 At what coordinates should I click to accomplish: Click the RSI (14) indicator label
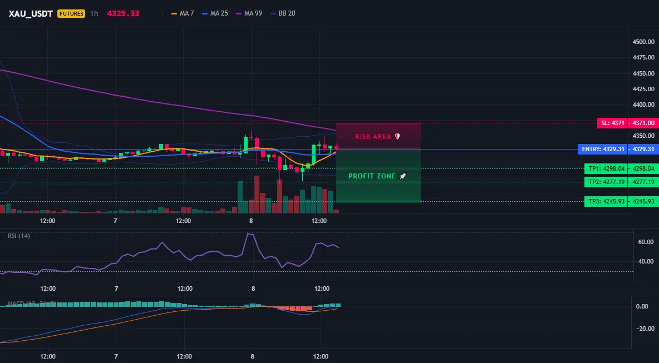click(19, 236)
